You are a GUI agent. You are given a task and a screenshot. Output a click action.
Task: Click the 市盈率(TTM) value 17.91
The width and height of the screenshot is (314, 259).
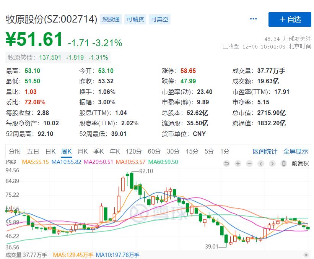coord(282,92)
